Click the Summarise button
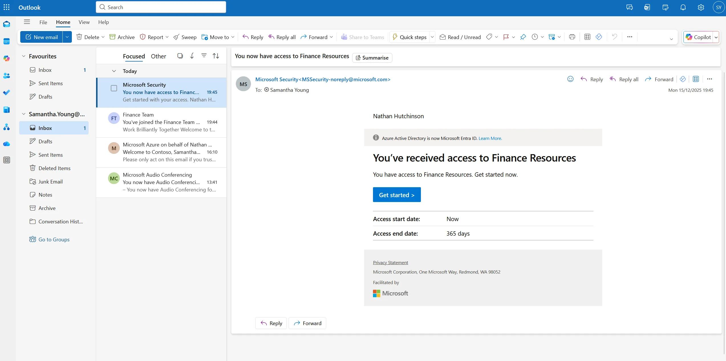The width and height of the screenshot is (726, 361). pos(372,58)
